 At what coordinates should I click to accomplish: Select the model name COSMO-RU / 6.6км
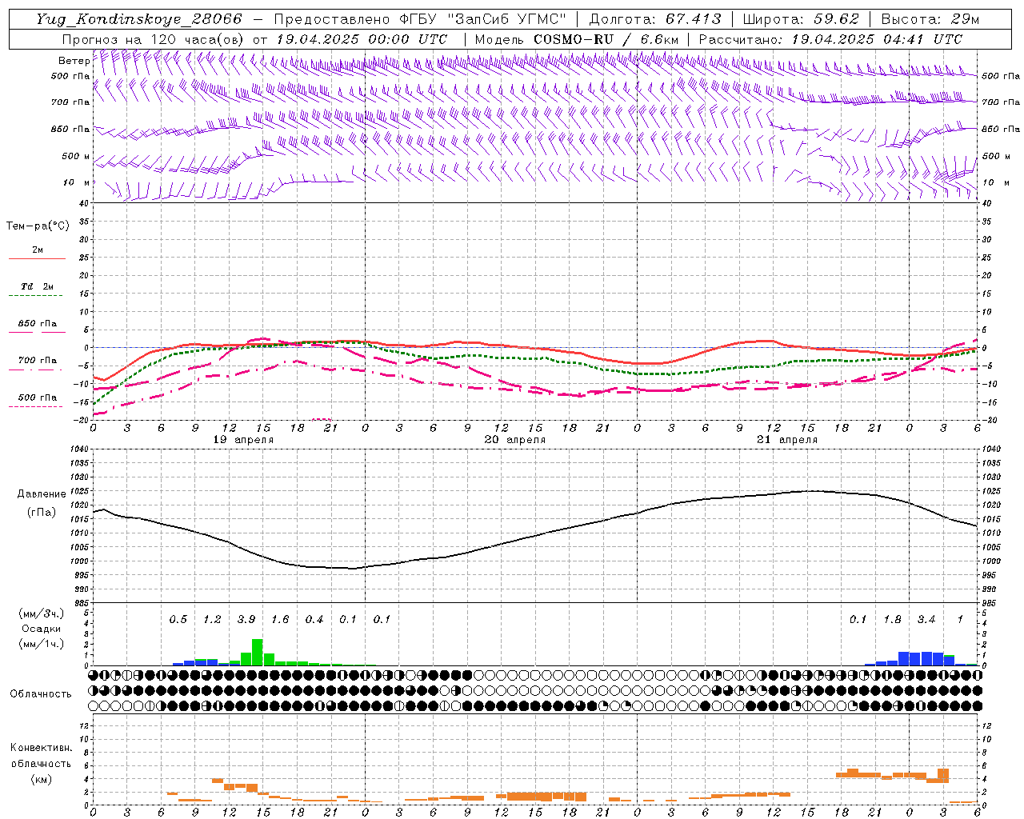[607, 39]
